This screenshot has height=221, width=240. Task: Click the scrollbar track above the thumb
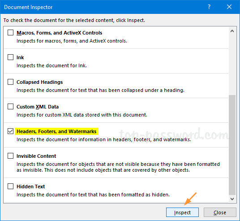pos(232,65)
